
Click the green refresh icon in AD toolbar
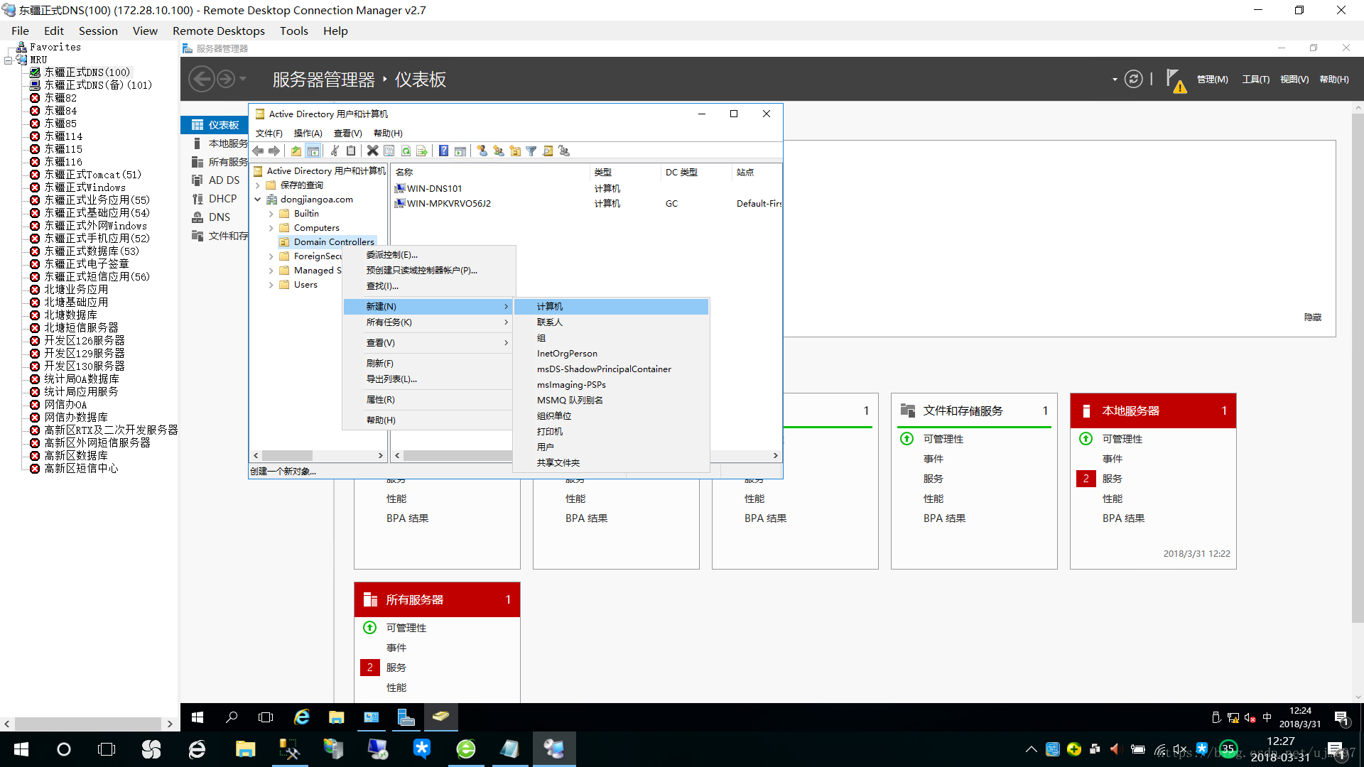click(x=406, y=151)
